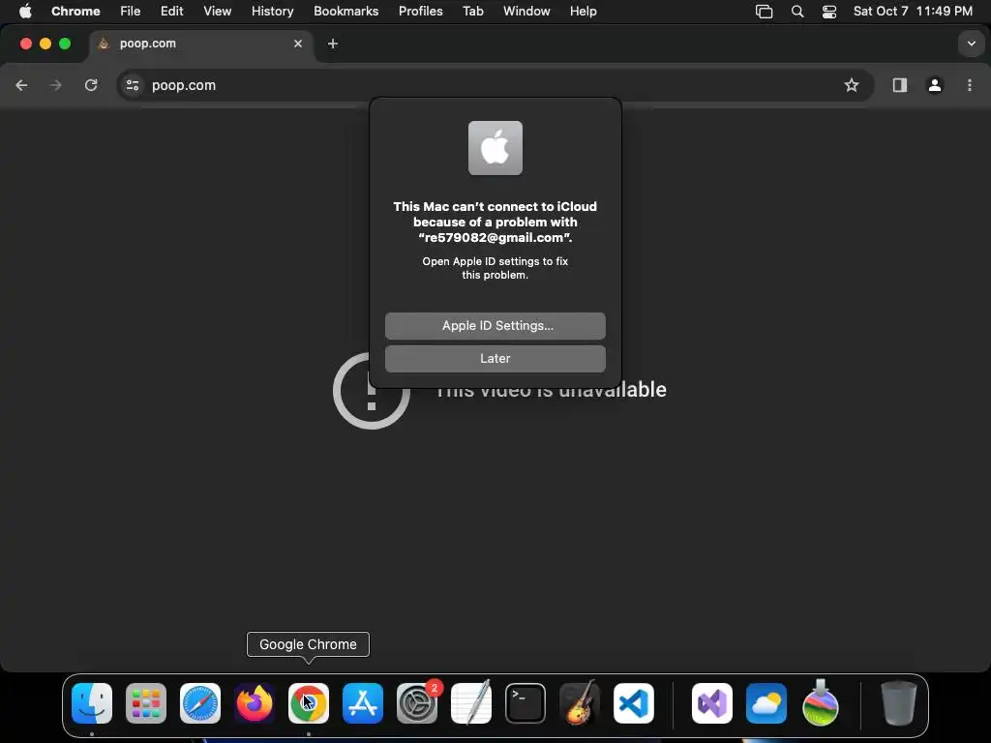The height and width of the screenshot is (743, 991).
Task: Open App Store from the Dock
Action: coord(363,703)
